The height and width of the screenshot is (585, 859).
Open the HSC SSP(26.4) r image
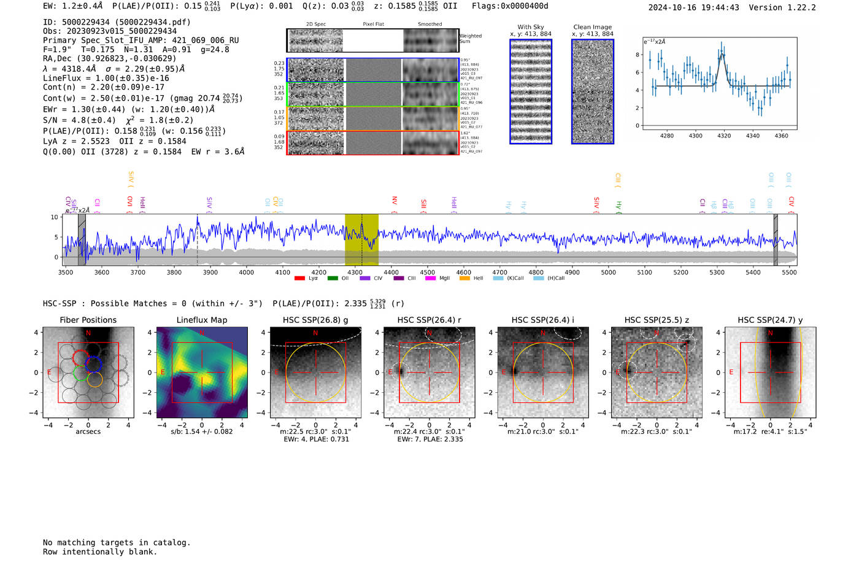pos(429,372)
